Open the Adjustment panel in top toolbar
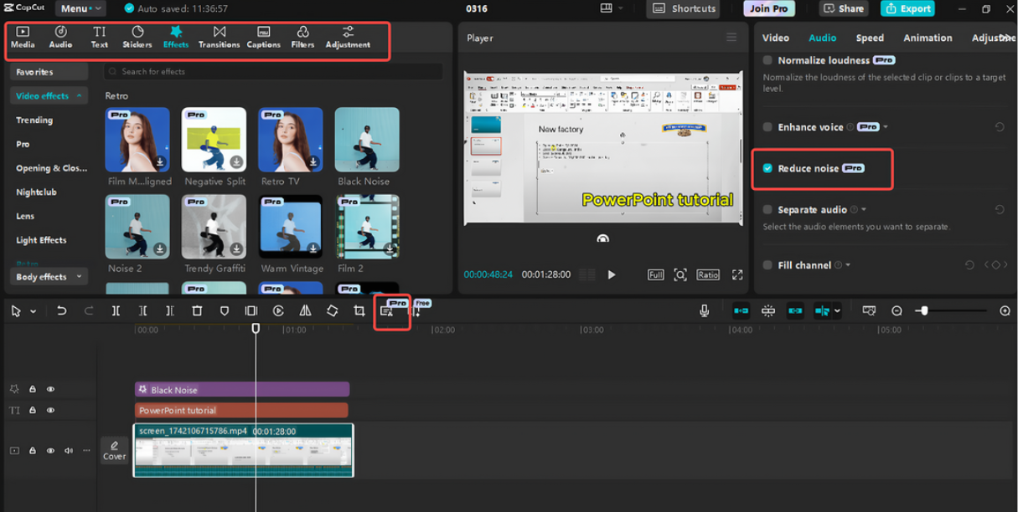Screen dimensions: 1018x512 [348, 37]
